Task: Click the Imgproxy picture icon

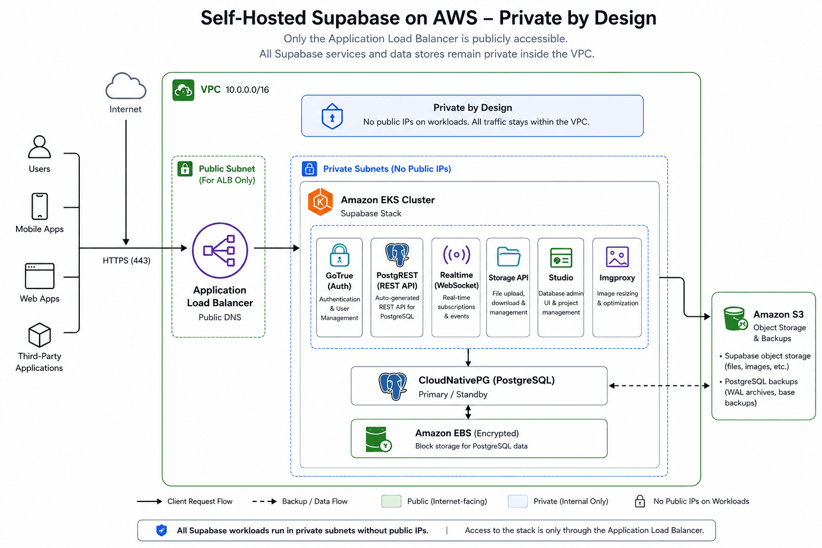Action: tap(617, 257)
